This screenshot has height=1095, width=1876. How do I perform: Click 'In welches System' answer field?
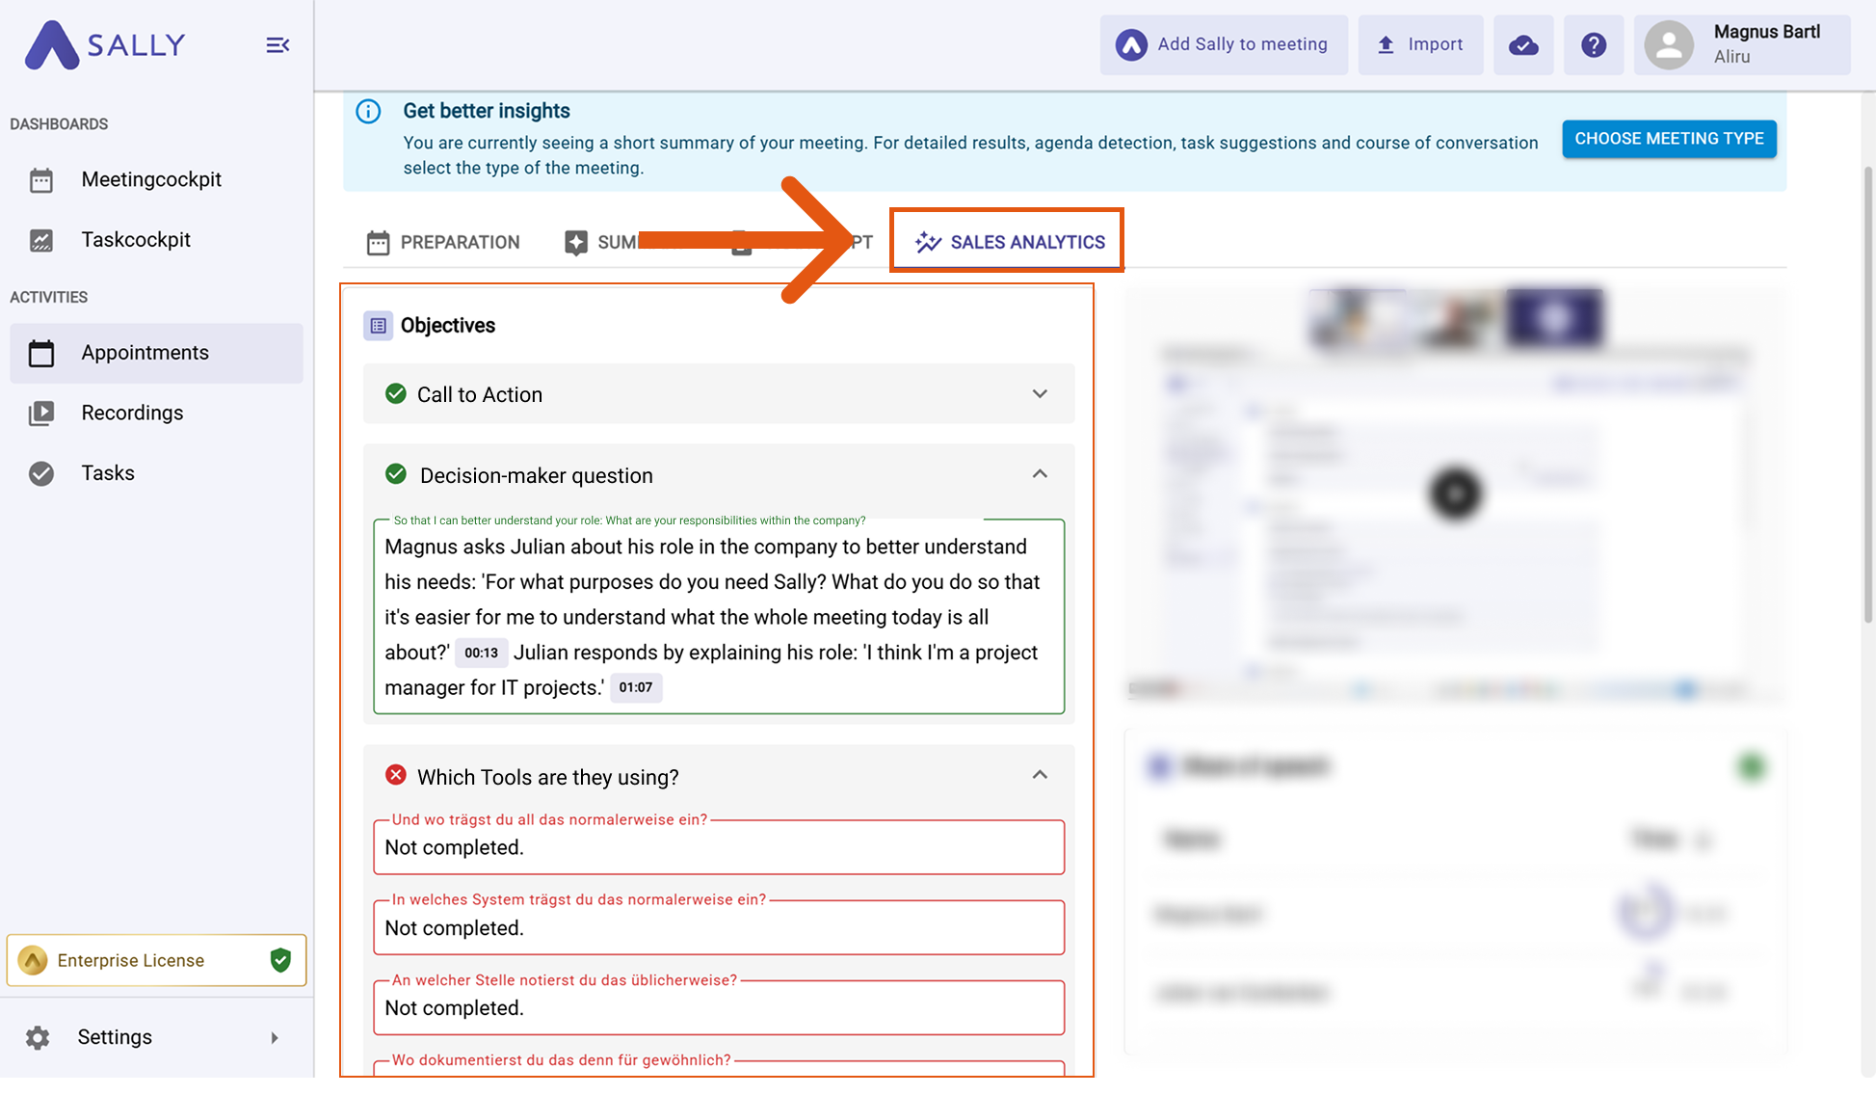pos(719,927)
